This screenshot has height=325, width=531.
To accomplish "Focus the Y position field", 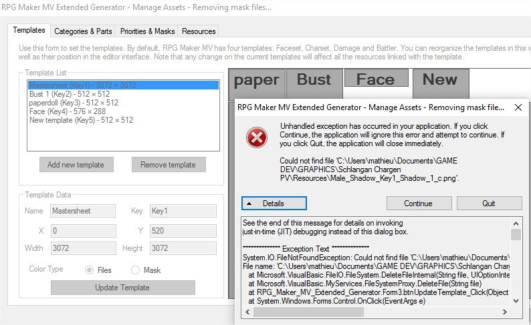I will tap(183, 231).
